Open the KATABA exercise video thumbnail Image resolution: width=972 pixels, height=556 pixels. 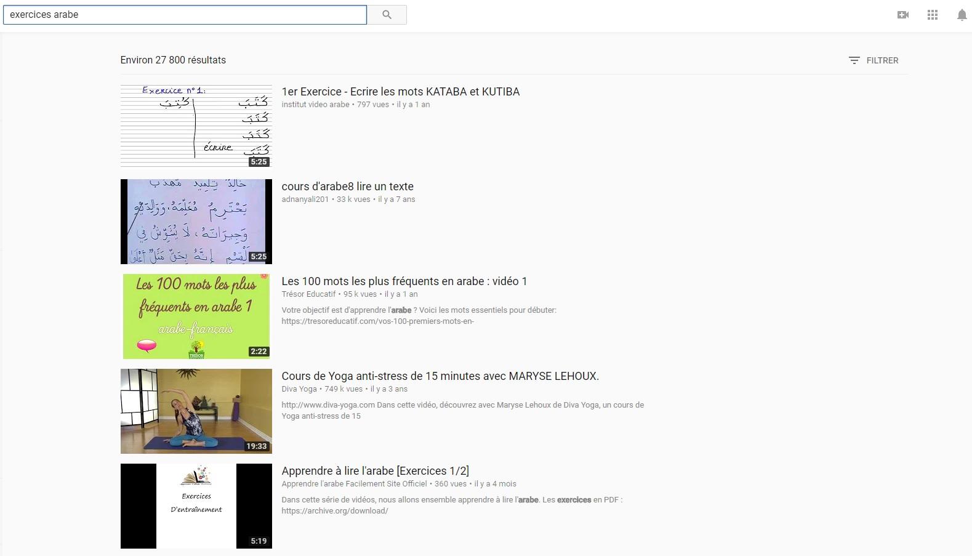[196, 126]
